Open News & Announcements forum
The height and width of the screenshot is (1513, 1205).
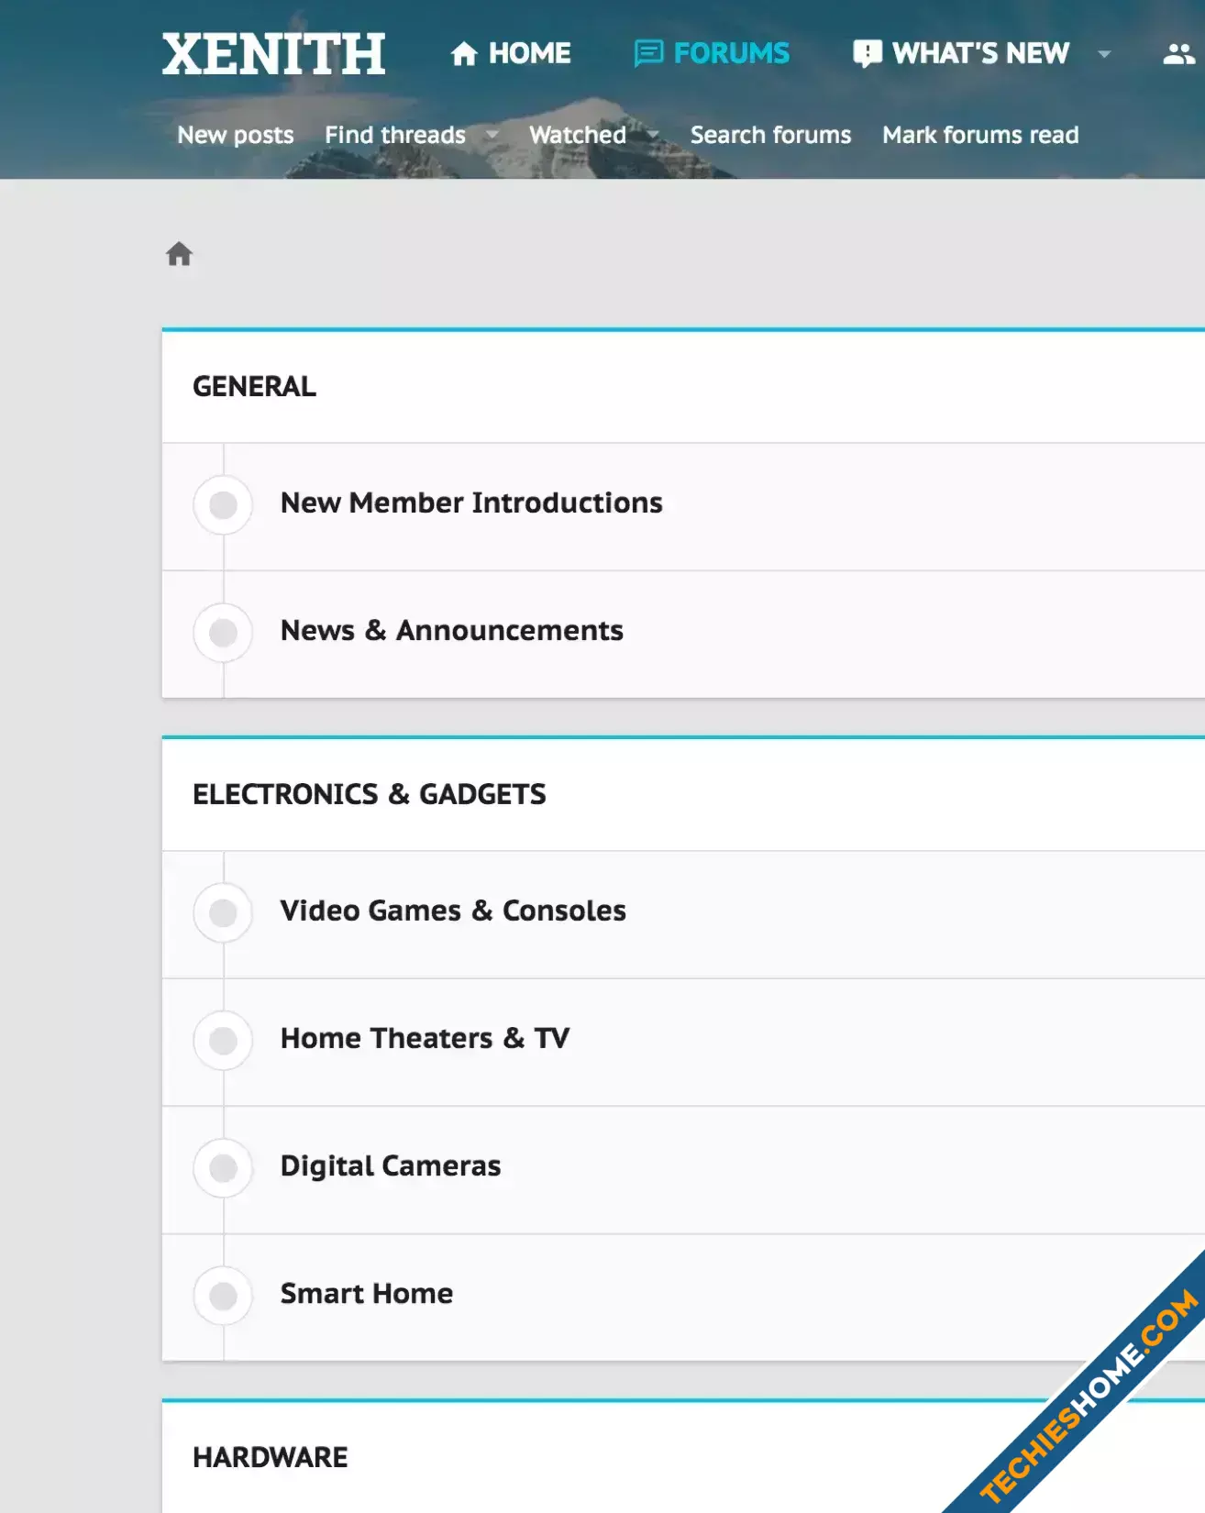pyautogui.click(x=452, y=630)
